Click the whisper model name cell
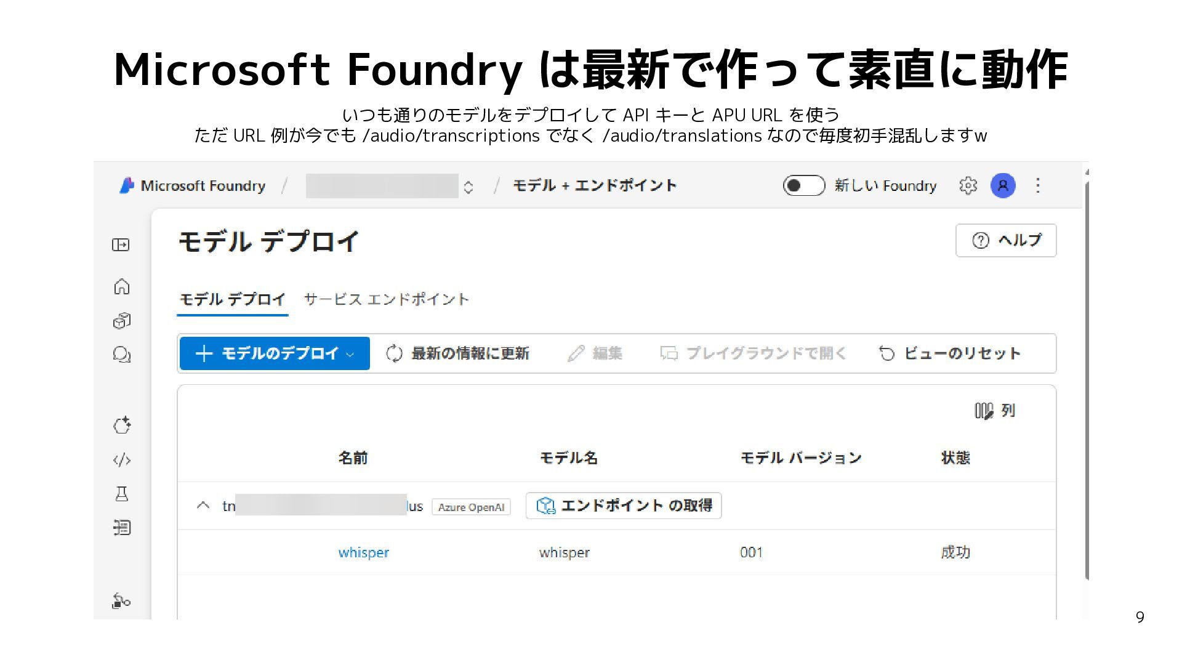Viewport: 1182px width, 665px height. [x=565, y=552]
